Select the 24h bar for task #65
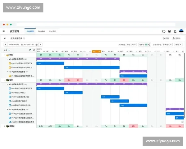The image size is (186, 149). pyautogui.click(x=133, y=105)
